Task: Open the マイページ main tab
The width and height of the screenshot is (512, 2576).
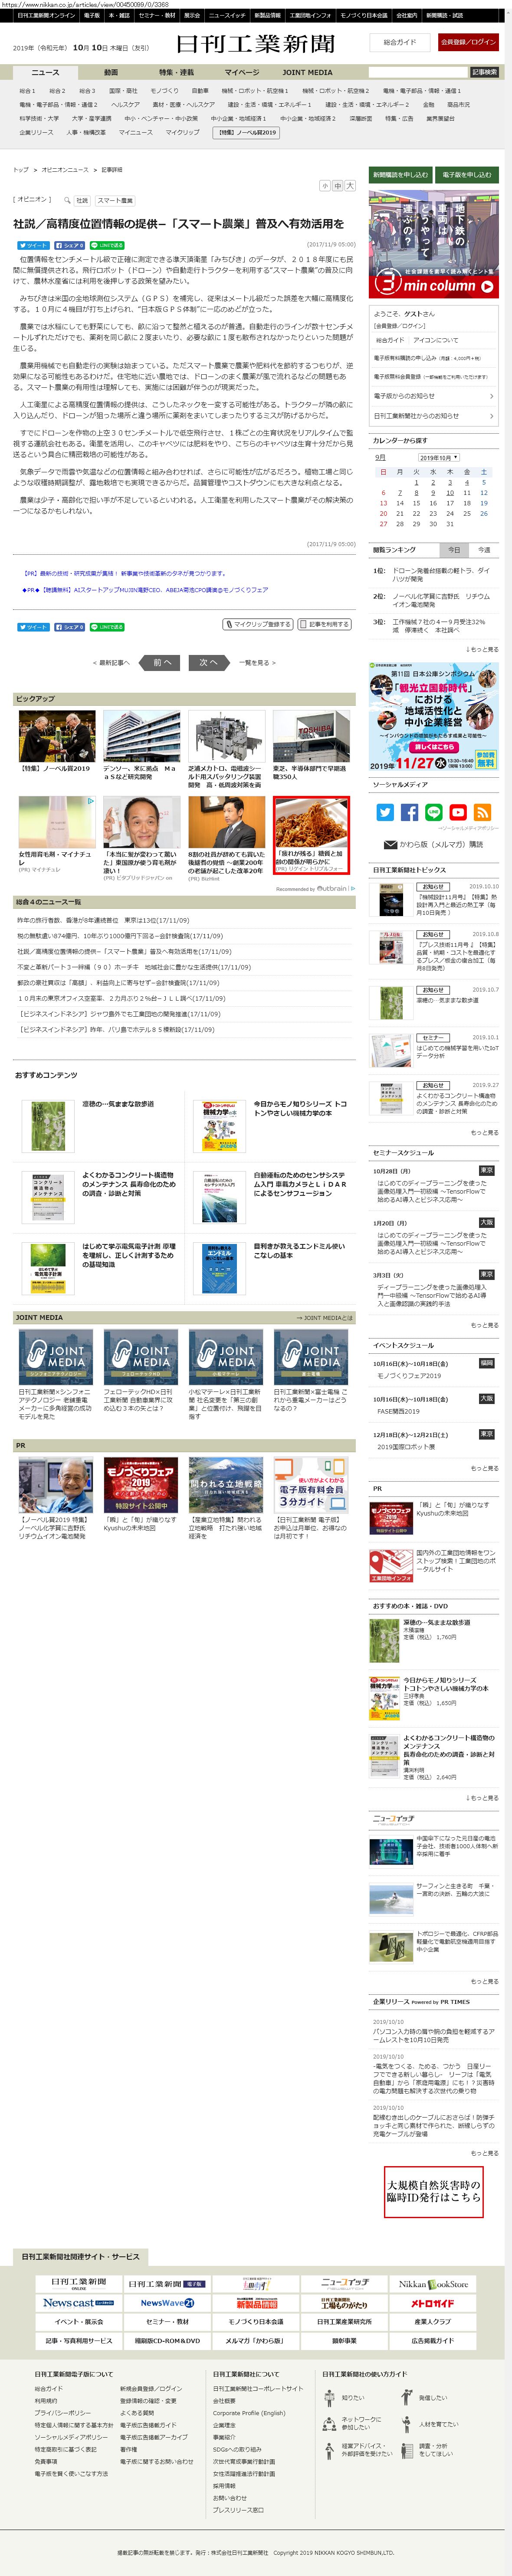Action: click(242, 72)
